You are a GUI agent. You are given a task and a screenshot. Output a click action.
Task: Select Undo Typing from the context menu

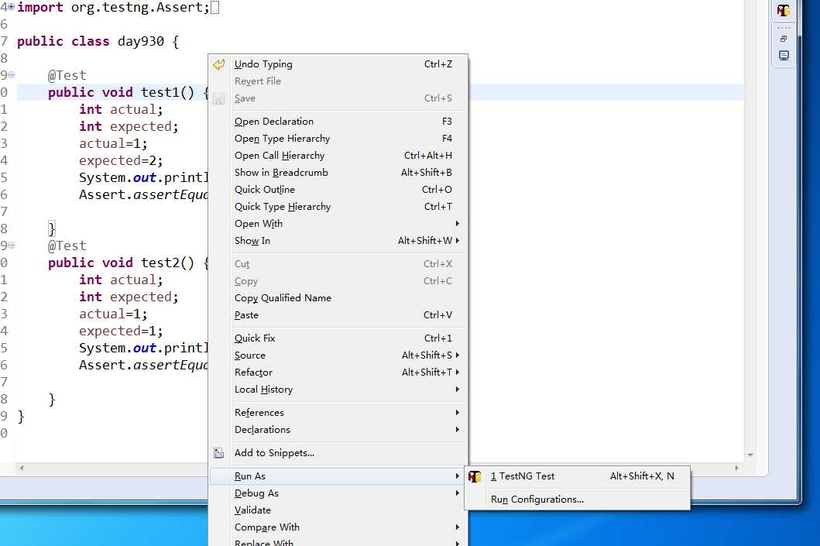[338, 64]
